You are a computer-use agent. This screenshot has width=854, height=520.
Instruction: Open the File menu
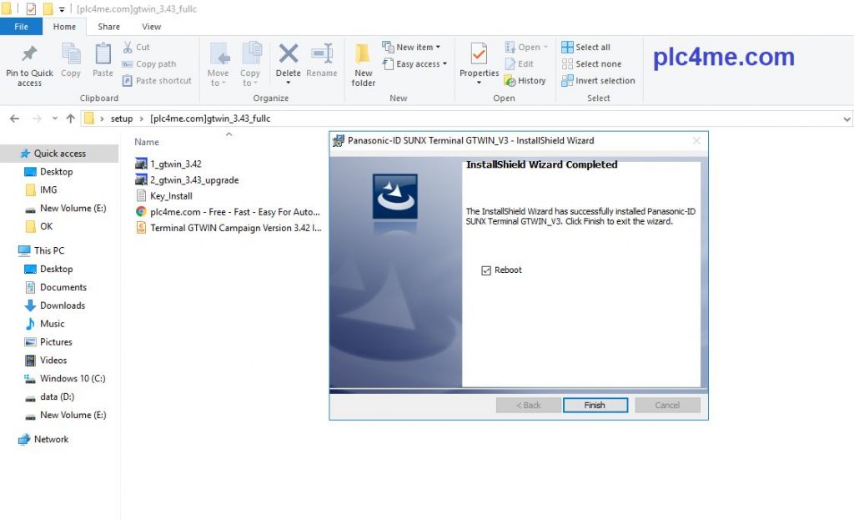22,27
